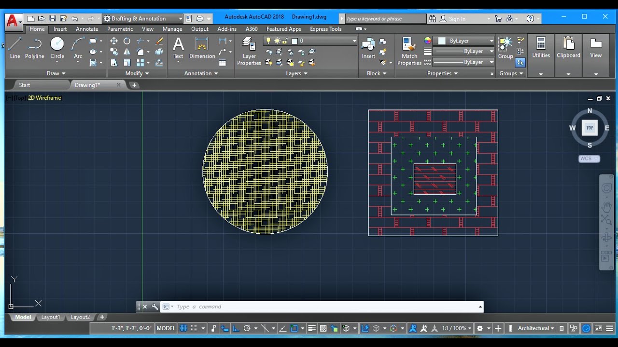Viewport: 618px width, 347px height.
Task: Click the 2D Wireframe visual style label
Action: point(44,98)
